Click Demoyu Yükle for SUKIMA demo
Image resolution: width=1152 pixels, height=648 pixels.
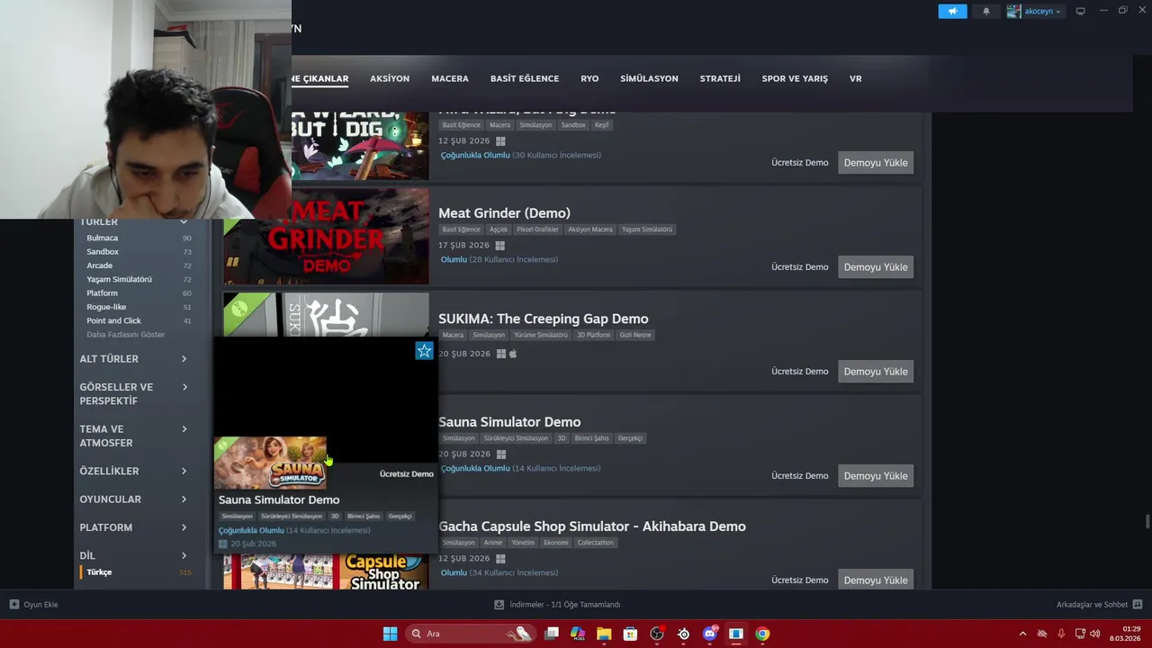pos(876,372)
